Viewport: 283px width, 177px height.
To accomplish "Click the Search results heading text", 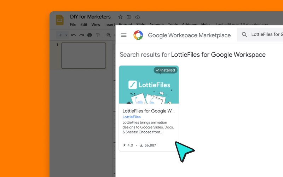I will 192,55.
